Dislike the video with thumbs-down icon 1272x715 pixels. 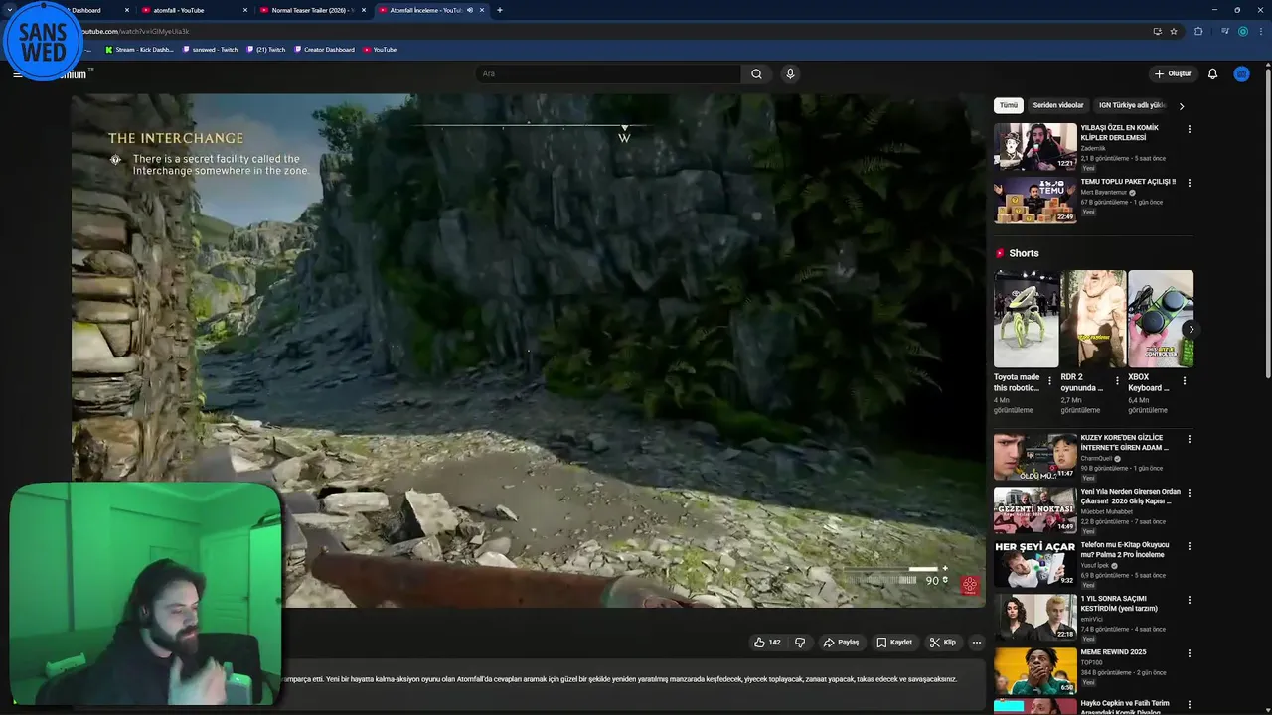point(800,643)
